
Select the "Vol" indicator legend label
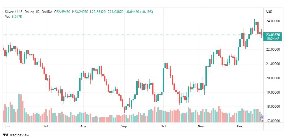tap(7, 16)
